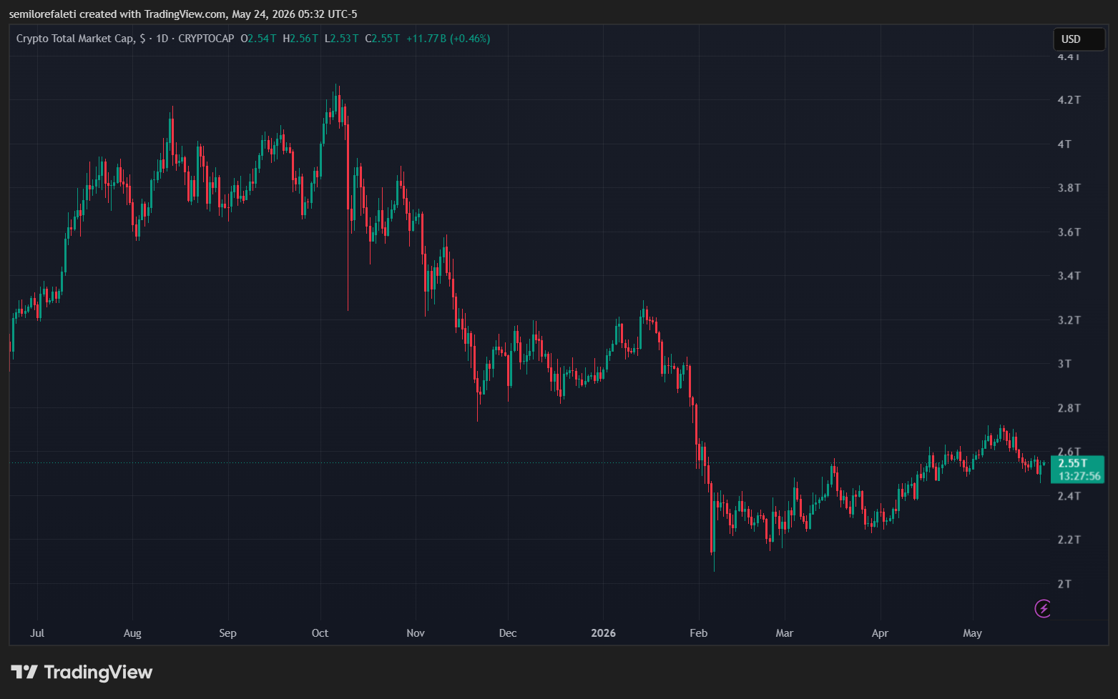
Task: Click the 3.6T price axis label
Action: pyautogui.click(x=1069, y=232)
